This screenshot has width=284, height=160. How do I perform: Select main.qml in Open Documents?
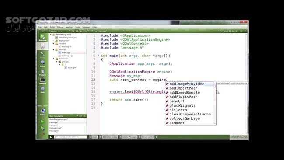click(54, 125)
